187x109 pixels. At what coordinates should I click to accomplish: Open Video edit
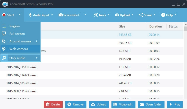(123, 104)
